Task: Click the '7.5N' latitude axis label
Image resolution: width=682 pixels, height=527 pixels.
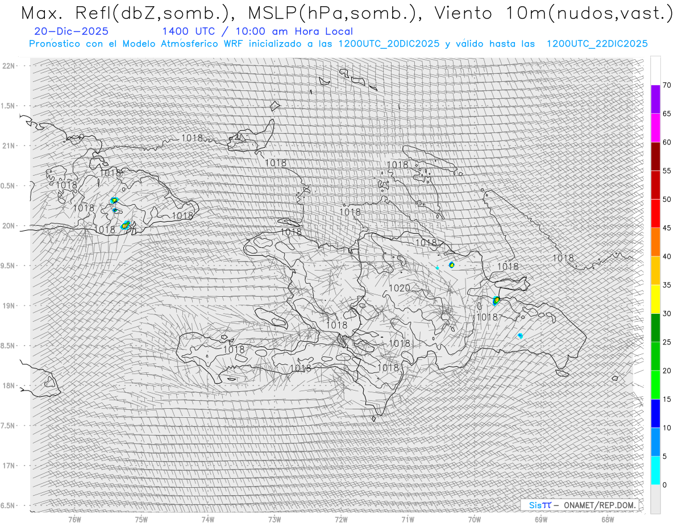Action: (9, 425)
